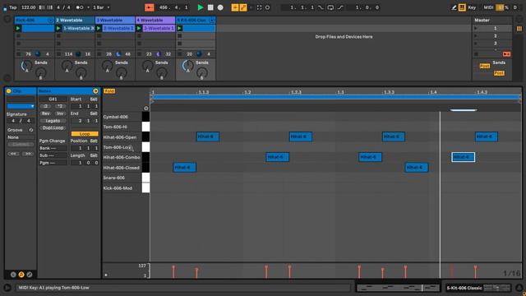
Task: Toggle the Fold button
Action: click(x=109, y=91)
